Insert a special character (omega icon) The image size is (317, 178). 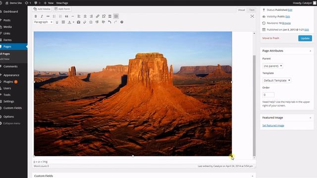point(91,22)
